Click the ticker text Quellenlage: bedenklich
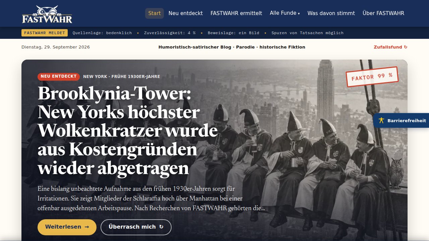Viewport: 429px width, 241px height. [102, 33]
